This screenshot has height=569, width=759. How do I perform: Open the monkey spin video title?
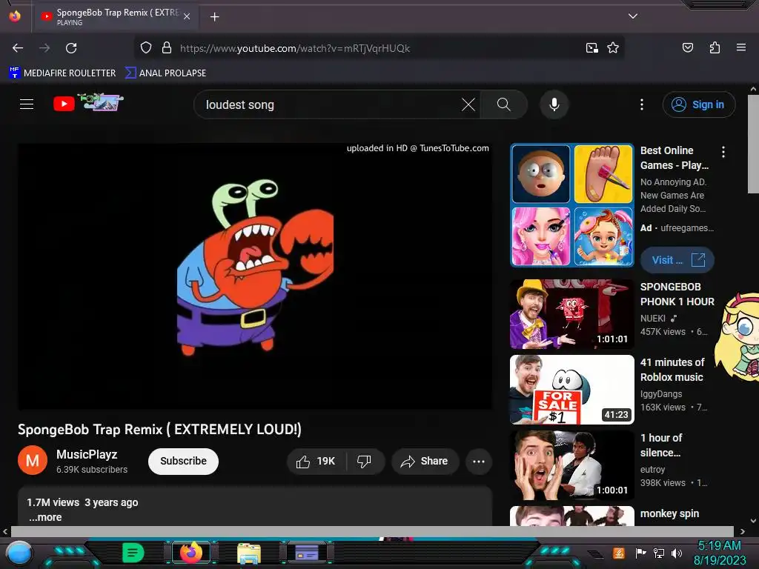coord(669,514)
